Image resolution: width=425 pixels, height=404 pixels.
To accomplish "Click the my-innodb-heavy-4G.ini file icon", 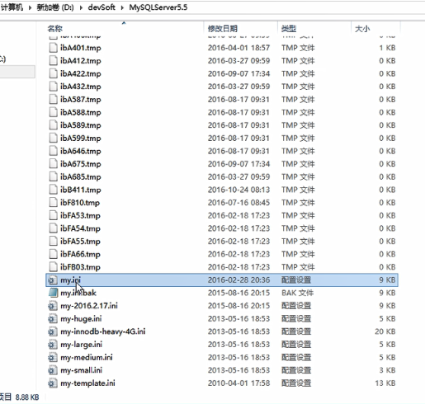I will pyautogui.click(x=53, y=331).
